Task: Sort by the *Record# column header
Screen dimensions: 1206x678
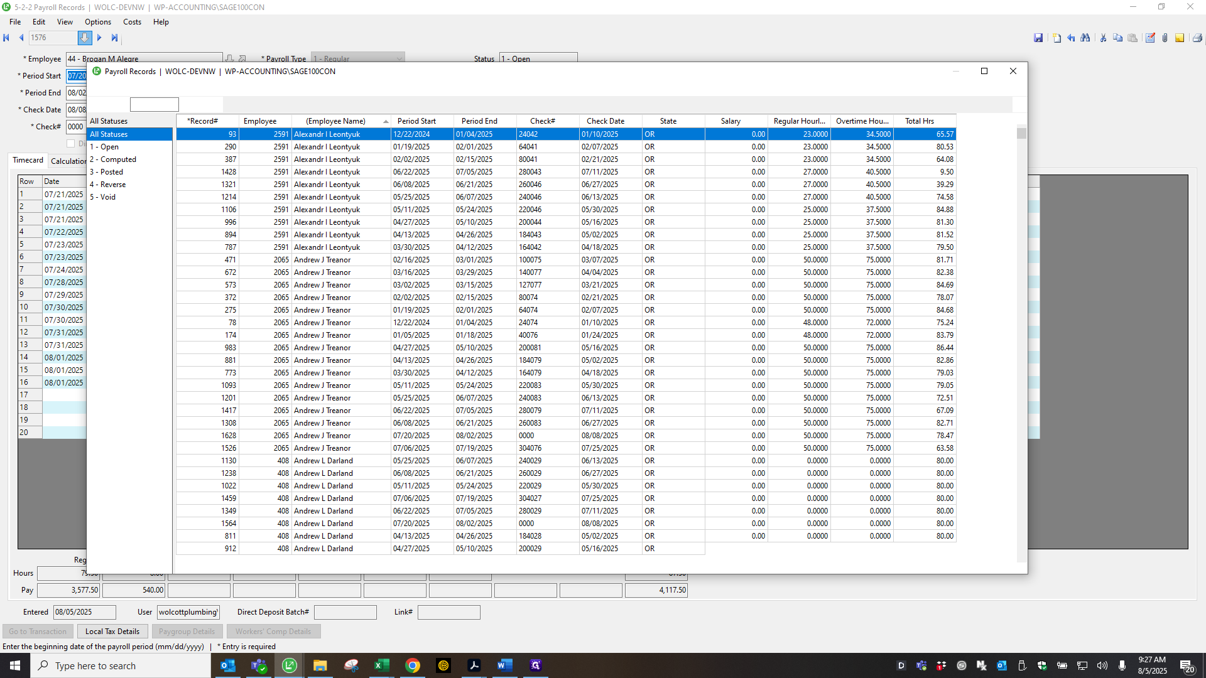Action: (x=207, y=121)
